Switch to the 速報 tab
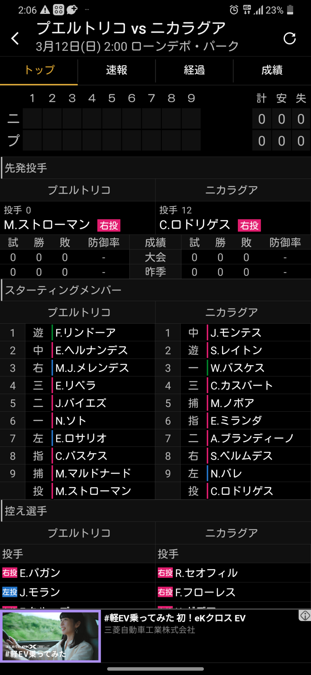 117,70
